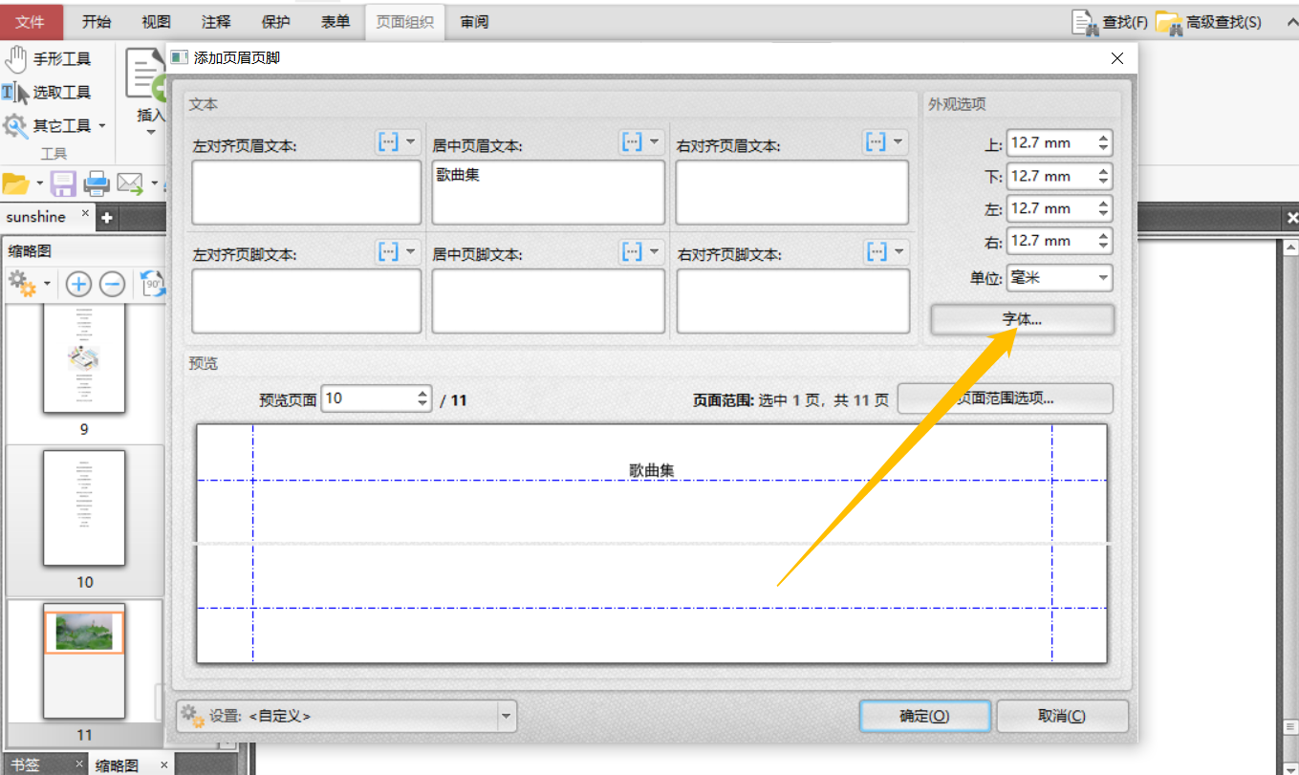Screen dimensions: 1299x775
Task: Open the settings (设置) preset dropdown
Action: [x=346, y=715]
